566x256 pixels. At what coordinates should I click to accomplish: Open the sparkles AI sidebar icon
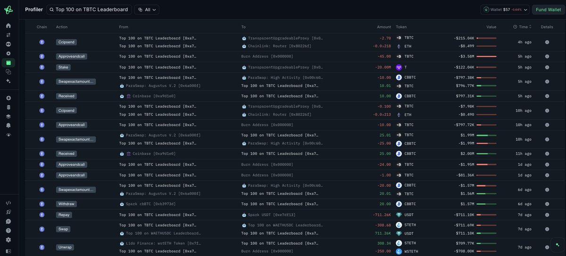(8, 81)
